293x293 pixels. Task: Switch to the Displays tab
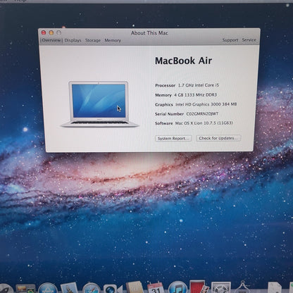pyautogui.click(x=73, y=40)
